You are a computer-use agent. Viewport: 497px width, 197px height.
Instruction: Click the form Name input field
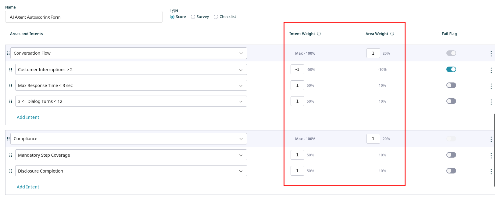84,17
